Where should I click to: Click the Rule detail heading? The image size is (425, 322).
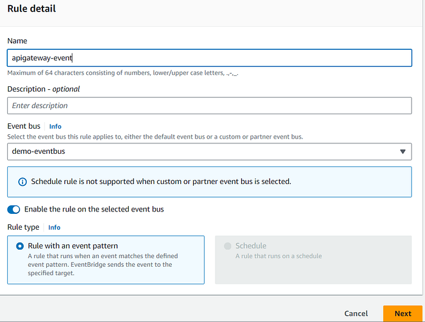(32, 9)
